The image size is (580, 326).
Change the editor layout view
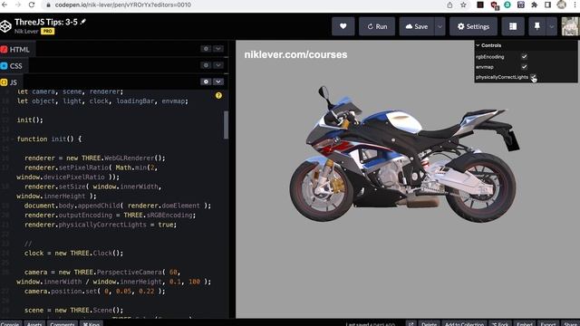coord(513,26)
